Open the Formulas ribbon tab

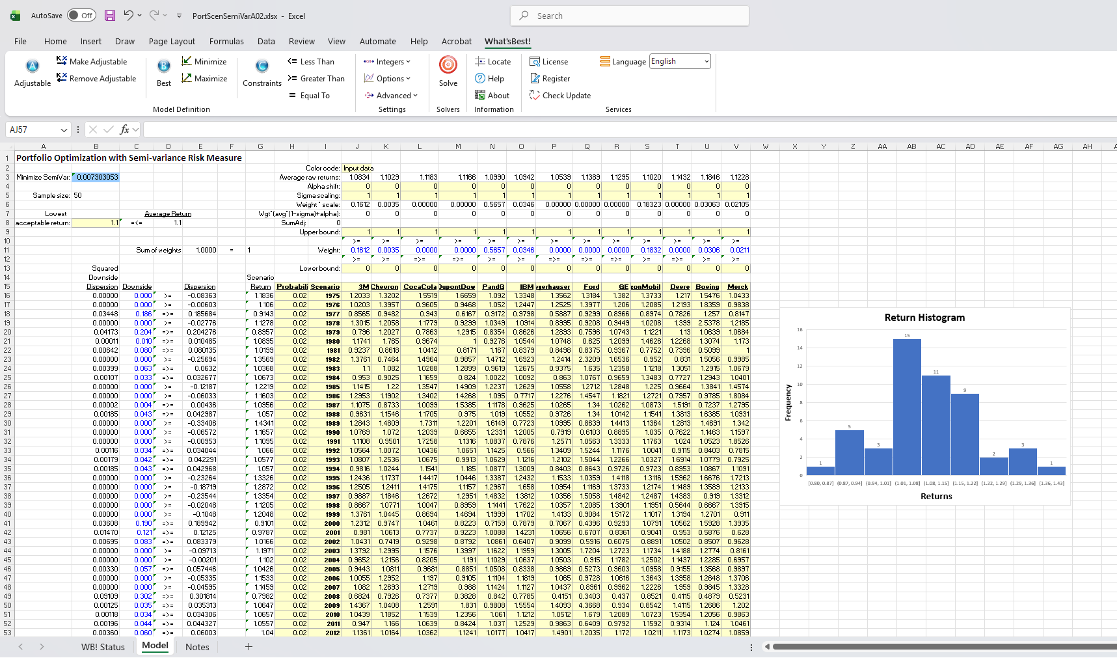(226, 41)
